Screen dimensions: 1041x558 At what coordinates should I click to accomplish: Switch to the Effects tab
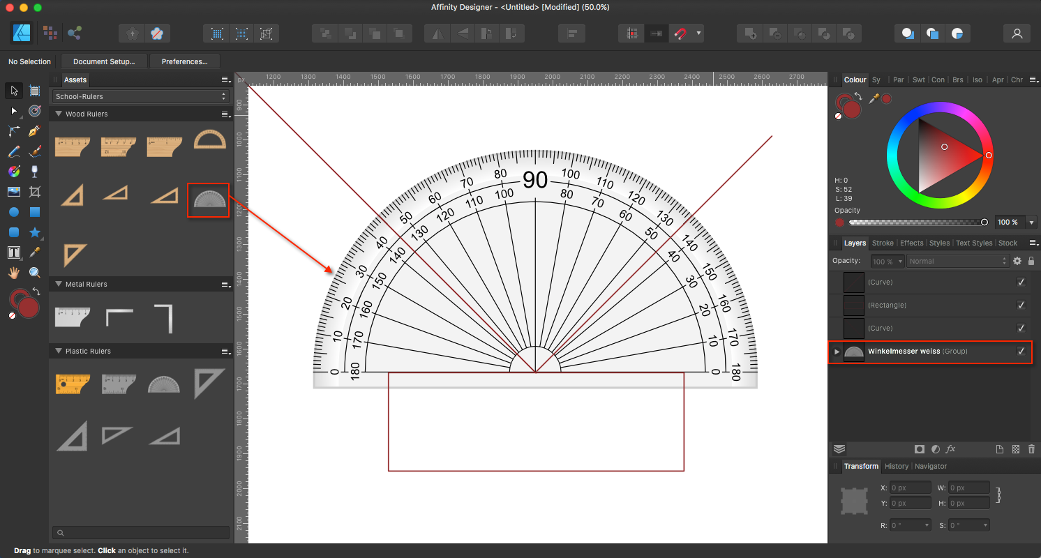point(911,243)
